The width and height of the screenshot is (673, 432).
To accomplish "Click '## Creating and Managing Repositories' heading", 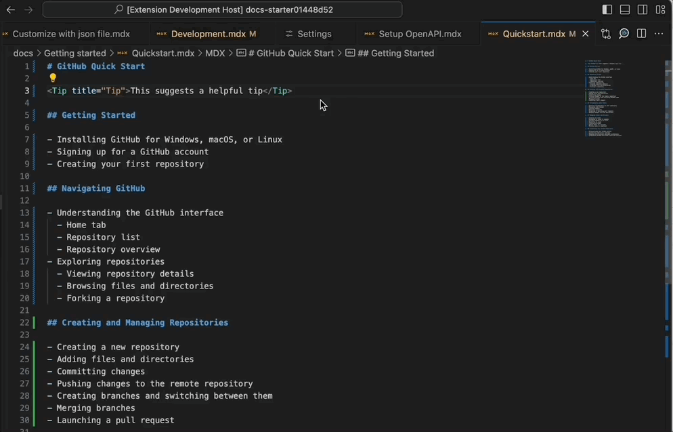I will tap(137, 322).
